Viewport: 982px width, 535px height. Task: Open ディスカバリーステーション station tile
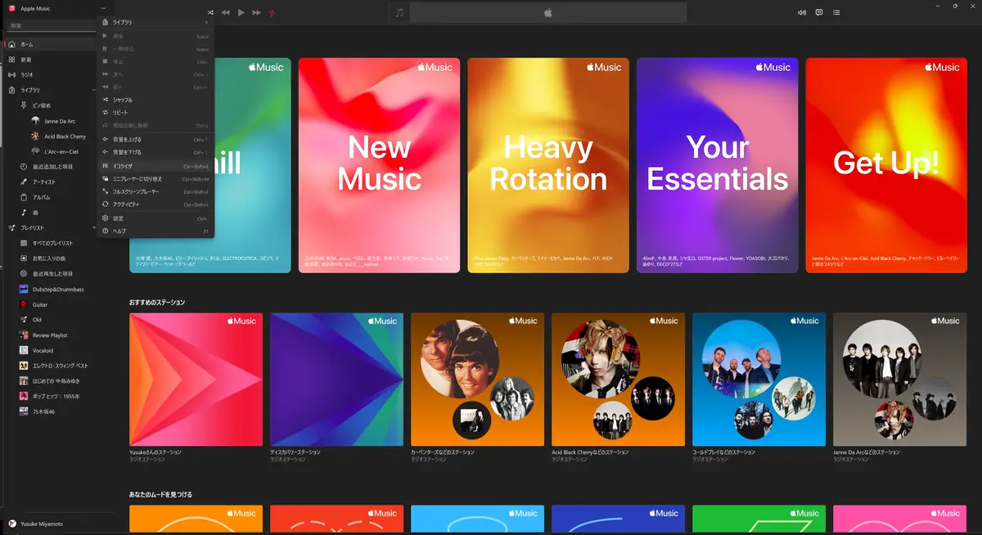click(337, 379)
